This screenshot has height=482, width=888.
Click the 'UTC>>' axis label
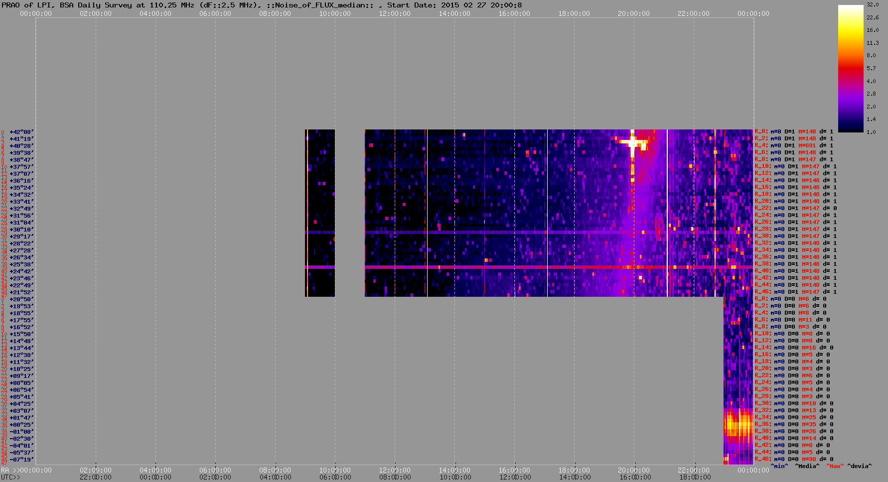pyautogui.click(x=10, y=477)
